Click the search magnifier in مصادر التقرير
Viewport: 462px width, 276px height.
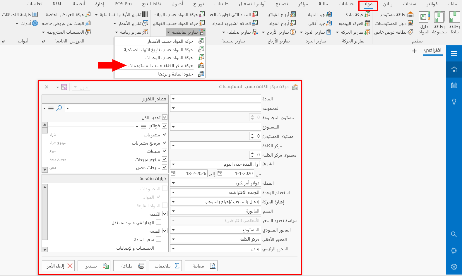tap(59, 108)
